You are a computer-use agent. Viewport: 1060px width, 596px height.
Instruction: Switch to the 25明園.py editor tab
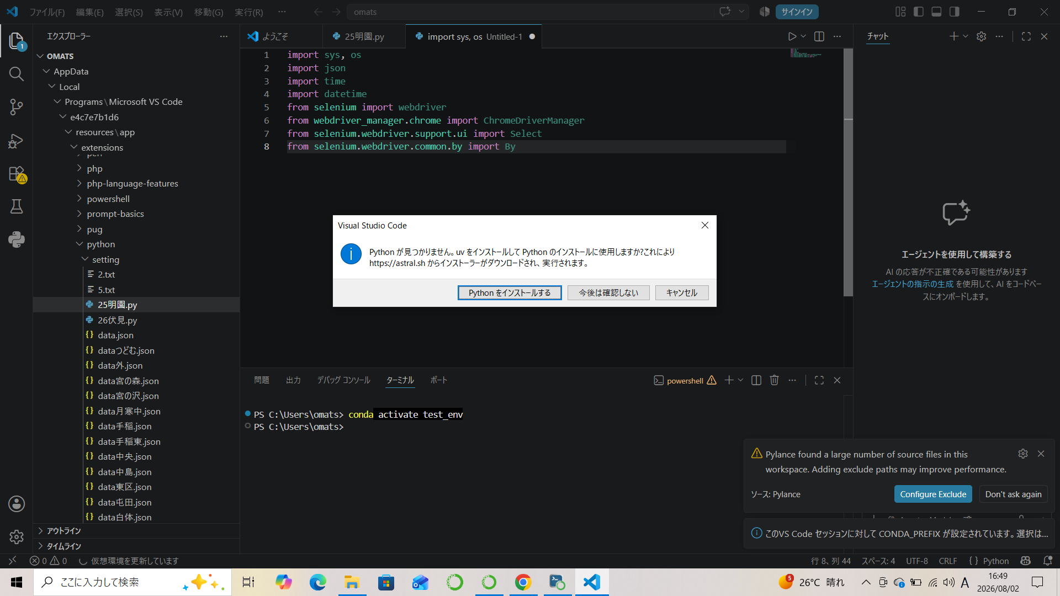[x=364, y=36]
